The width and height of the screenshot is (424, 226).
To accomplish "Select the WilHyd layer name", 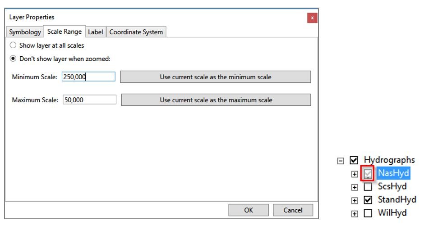I will point(392,213).
